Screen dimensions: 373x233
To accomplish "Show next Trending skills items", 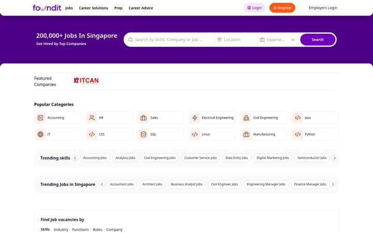I will (x=335, y=158).
